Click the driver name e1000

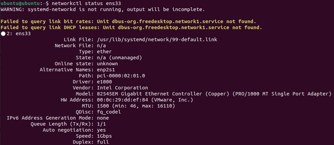pos(104,82)
